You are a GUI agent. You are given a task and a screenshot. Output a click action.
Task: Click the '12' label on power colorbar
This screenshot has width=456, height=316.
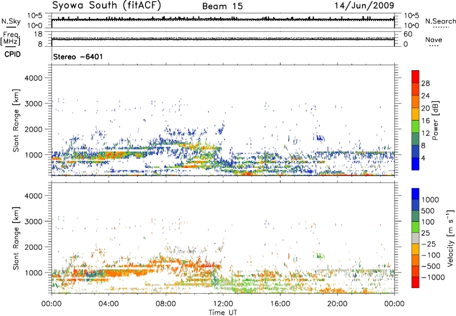[x=425, y=133]
